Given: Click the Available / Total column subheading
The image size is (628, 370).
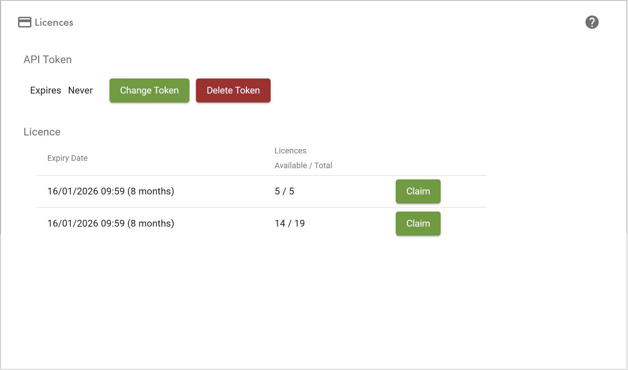Looking at the screenshot, I should pyautogui.click(x=303, y=166).
